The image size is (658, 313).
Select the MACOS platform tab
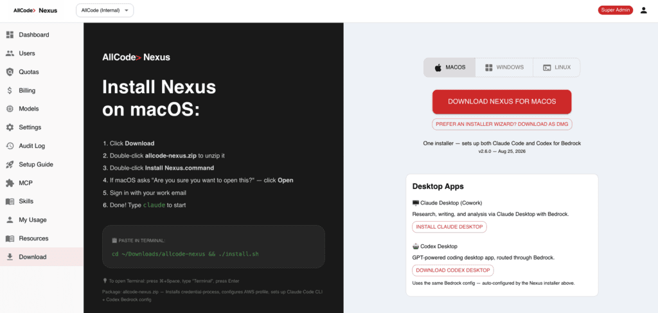pyautogui.click(x=449, y=67)
